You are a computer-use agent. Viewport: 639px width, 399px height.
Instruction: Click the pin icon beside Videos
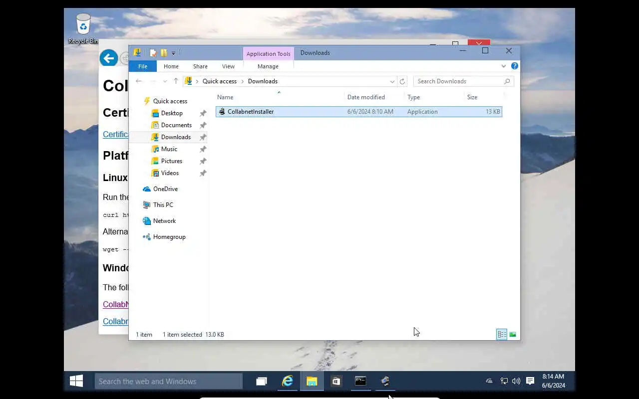[203, 173]
